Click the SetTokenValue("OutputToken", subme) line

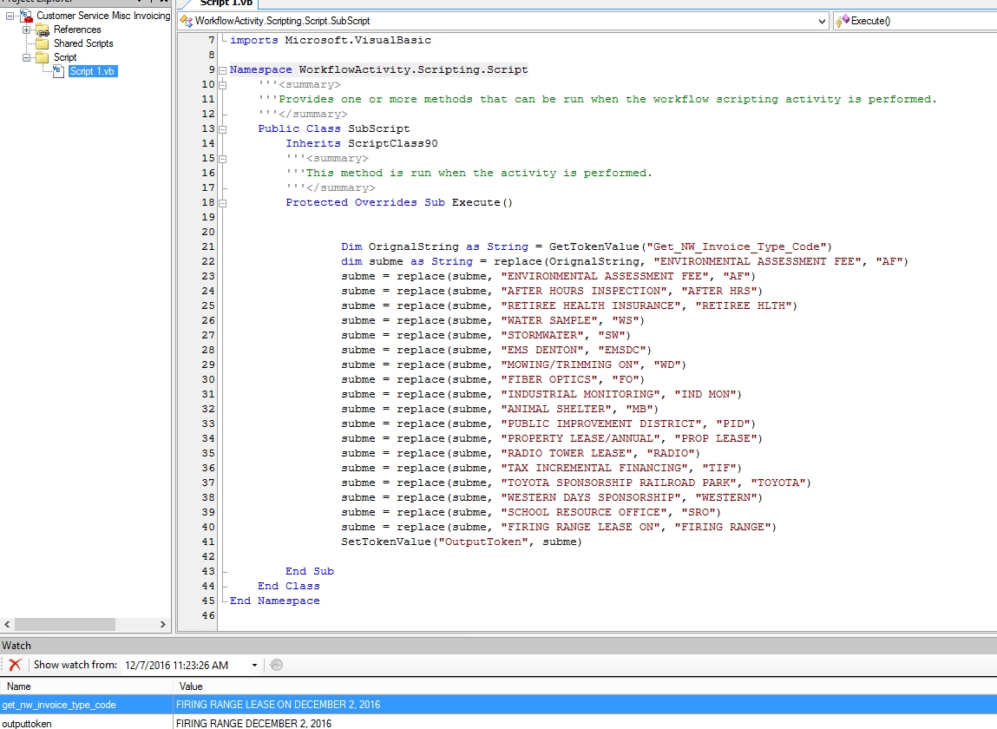[x=462, y=542]
